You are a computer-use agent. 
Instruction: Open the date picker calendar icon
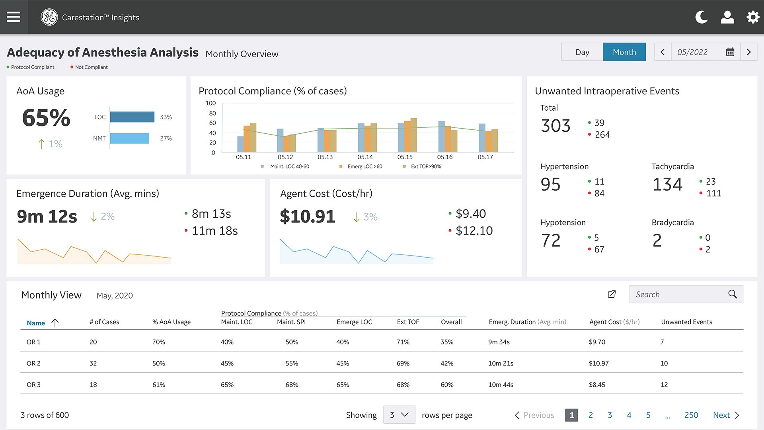coord(730,52)
